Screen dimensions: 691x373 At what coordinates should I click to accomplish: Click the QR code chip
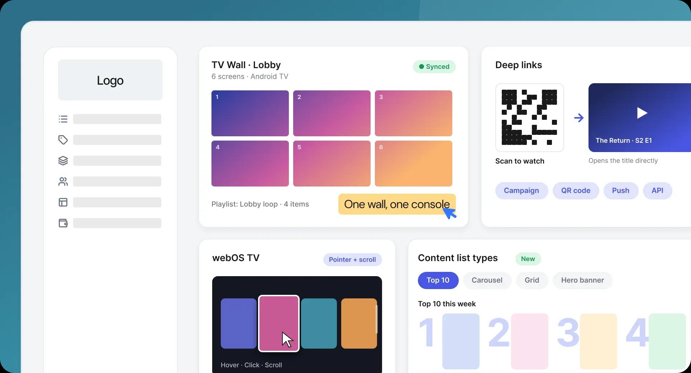(576, 190)
